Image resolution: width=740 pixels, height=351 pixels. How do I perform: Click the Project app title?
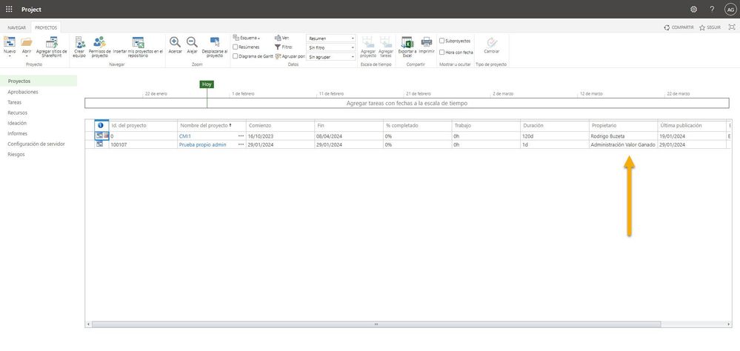[x=31, y=10]
